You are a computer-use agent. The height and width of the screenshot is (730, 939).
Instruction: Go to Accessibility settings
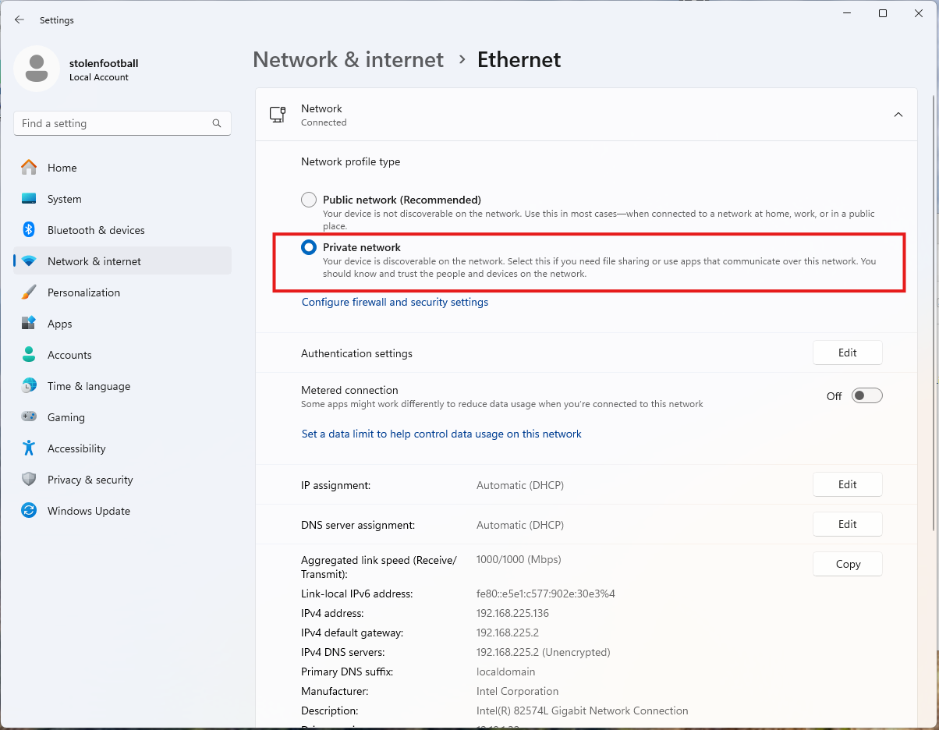tap(122, 448)
